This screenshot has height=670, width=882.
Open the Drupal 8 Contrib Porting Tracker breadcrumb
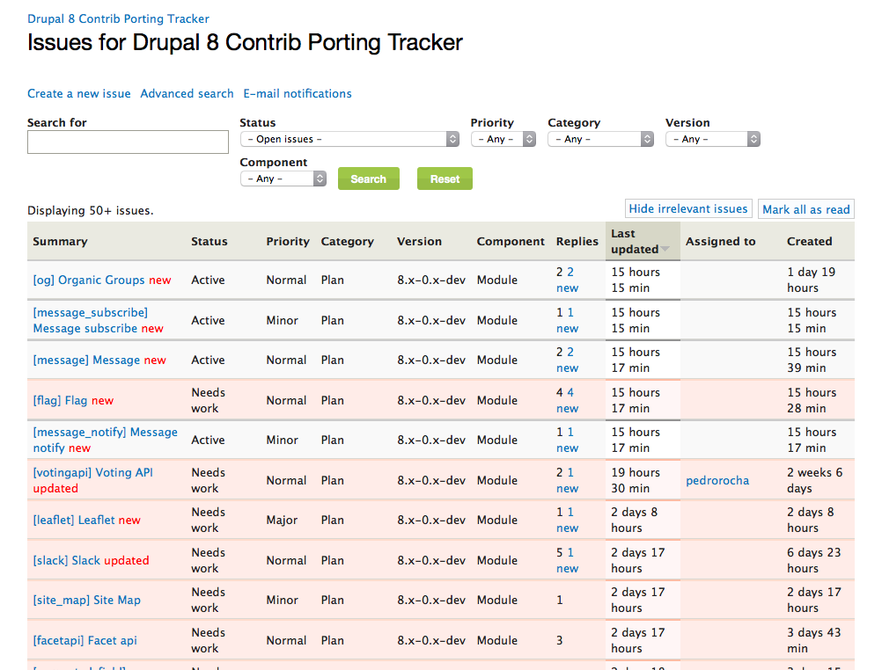(118, 18)
